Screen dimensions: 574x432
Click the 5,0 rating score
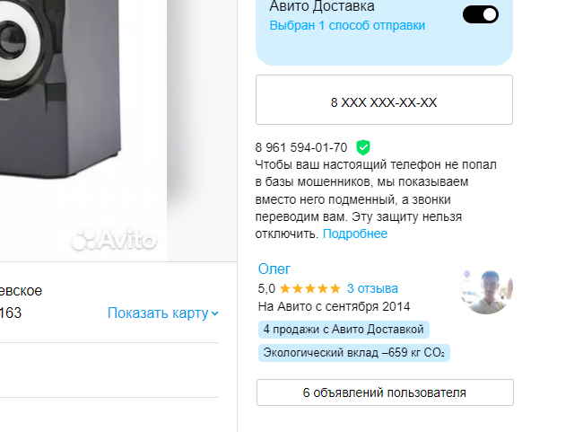[x=266, y=288]
